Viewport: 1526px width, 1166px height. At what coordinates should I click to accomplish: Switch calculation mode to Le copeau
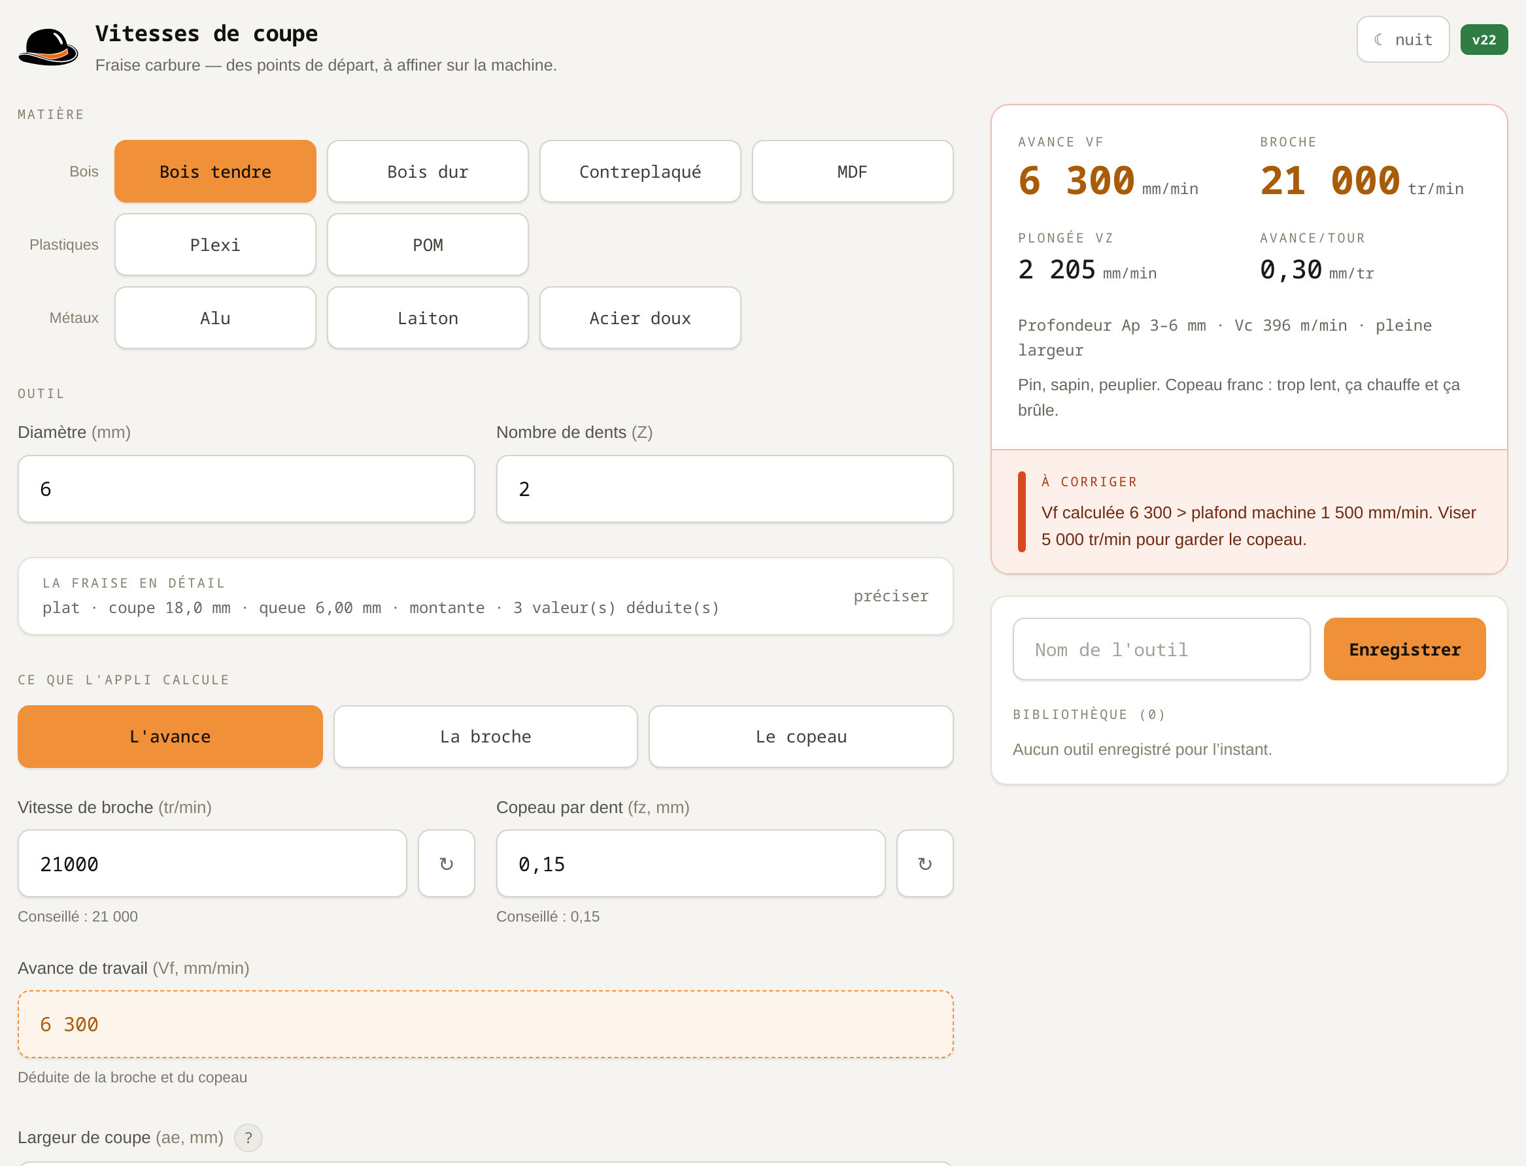coord(801,737)
